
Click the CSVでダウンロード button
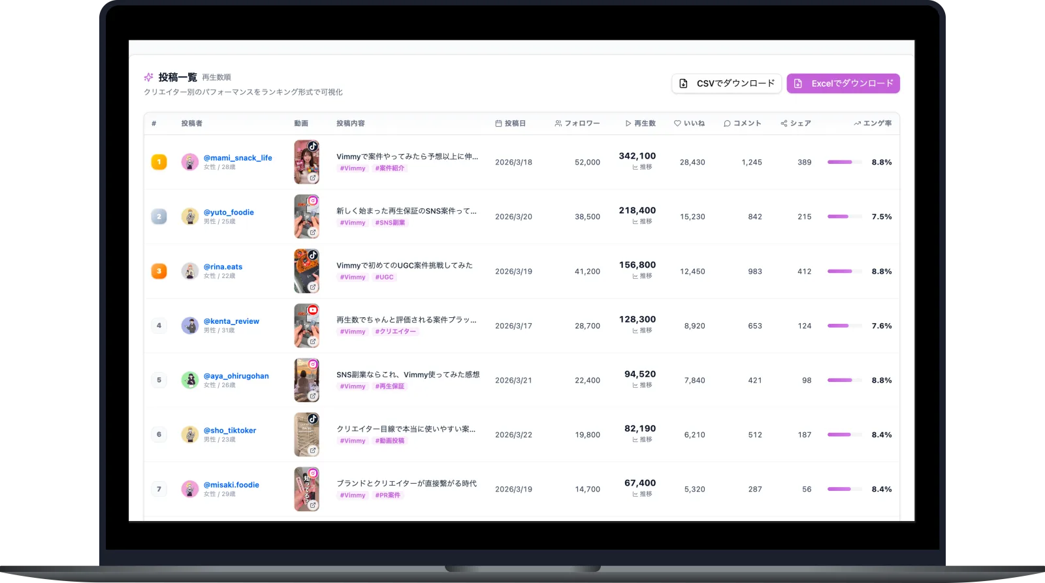click(726, 84)
